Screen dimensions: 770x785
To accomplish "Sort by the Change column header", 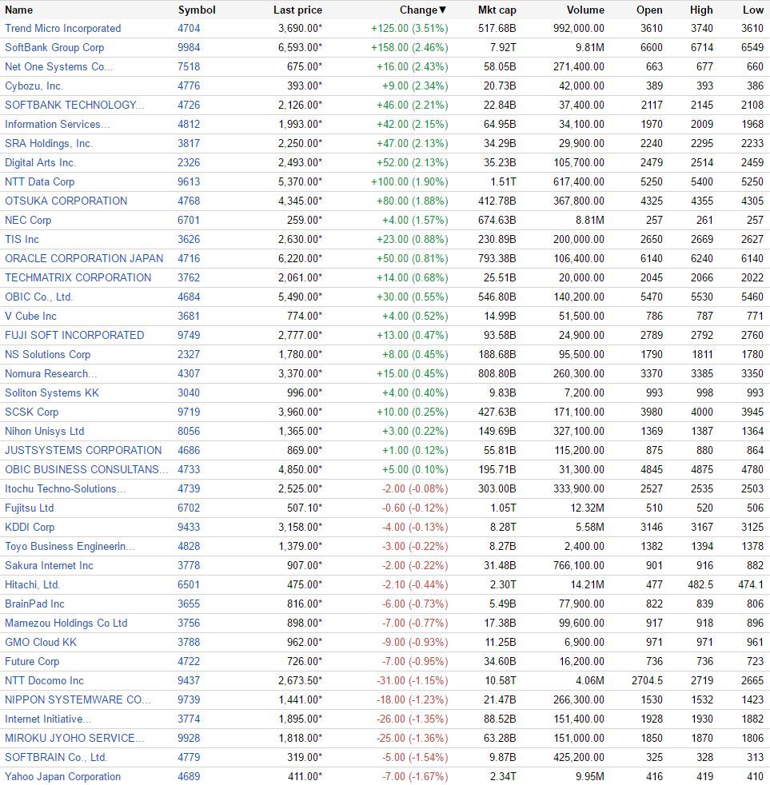I will pos(422,10).
